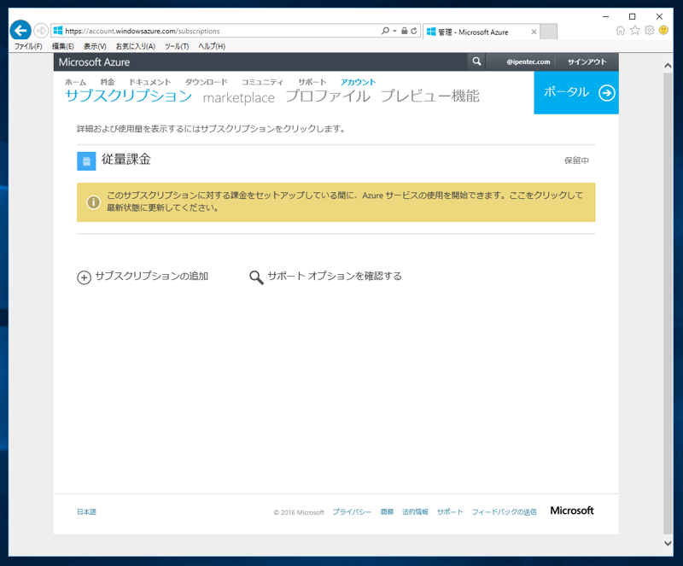Open the 表示(V) menu

point(95,46)
